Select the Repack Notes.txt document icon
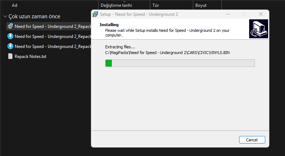Viewport: 285px width, 156px height. click(10, 56)
